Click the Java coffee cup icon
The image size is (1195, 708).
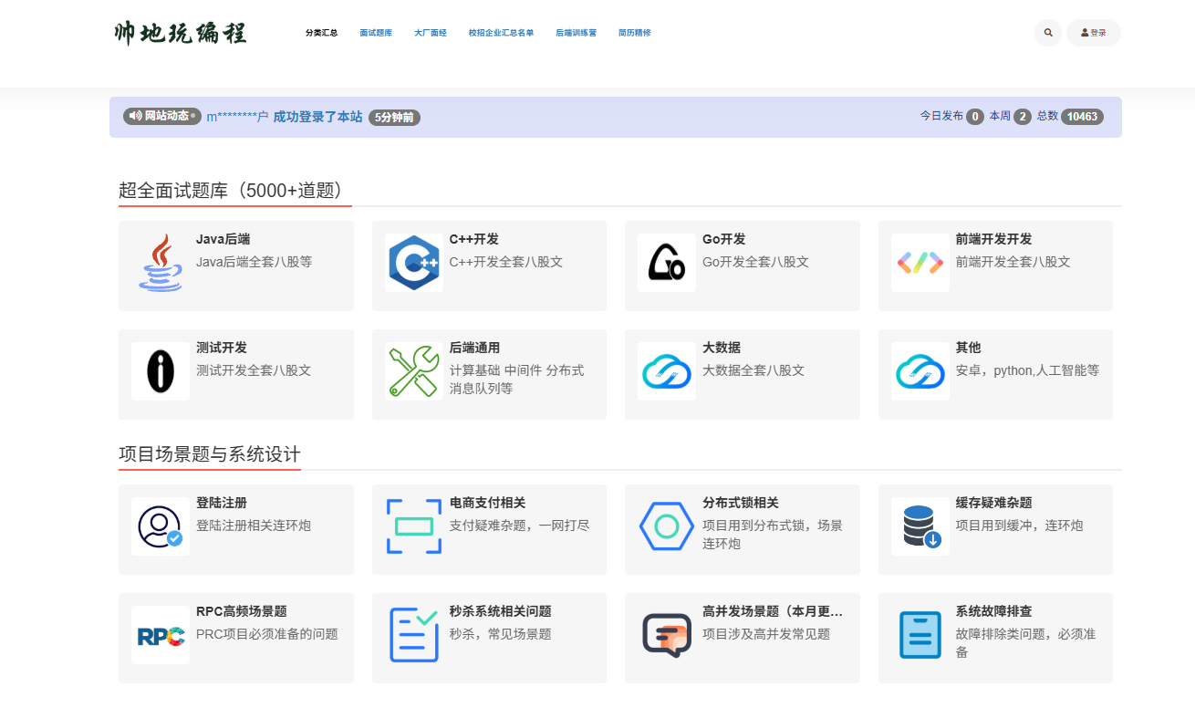tap(161, 263)
